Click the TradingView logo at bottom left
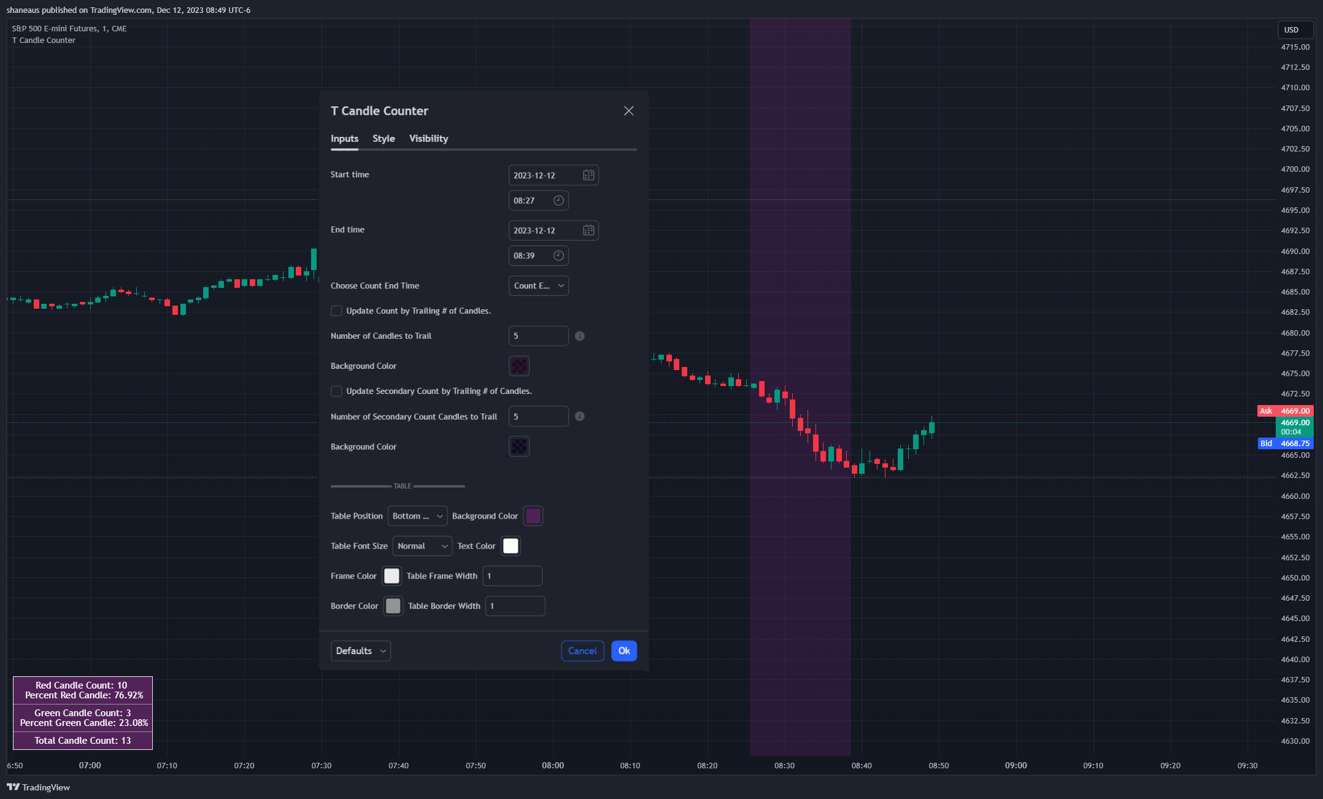This screenshot has height=799, width=1323. click(x=38, y=787)
